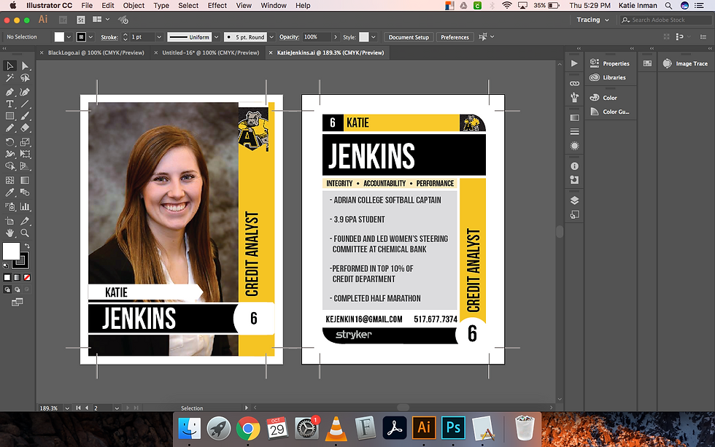Image resolution: width=715 pixels, height=447 pixels.
Task: Reset to default fill and stroke
Action: point(7,265)
